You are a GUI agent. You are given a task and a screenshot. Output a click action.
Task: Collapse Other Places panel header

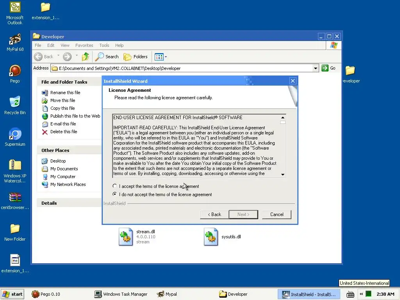coord(69,150)
